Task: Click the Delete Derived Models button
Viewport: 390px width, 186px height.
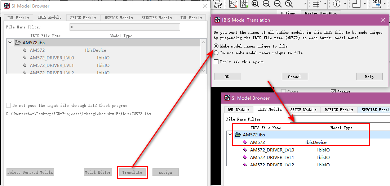Action: point(30,172)
